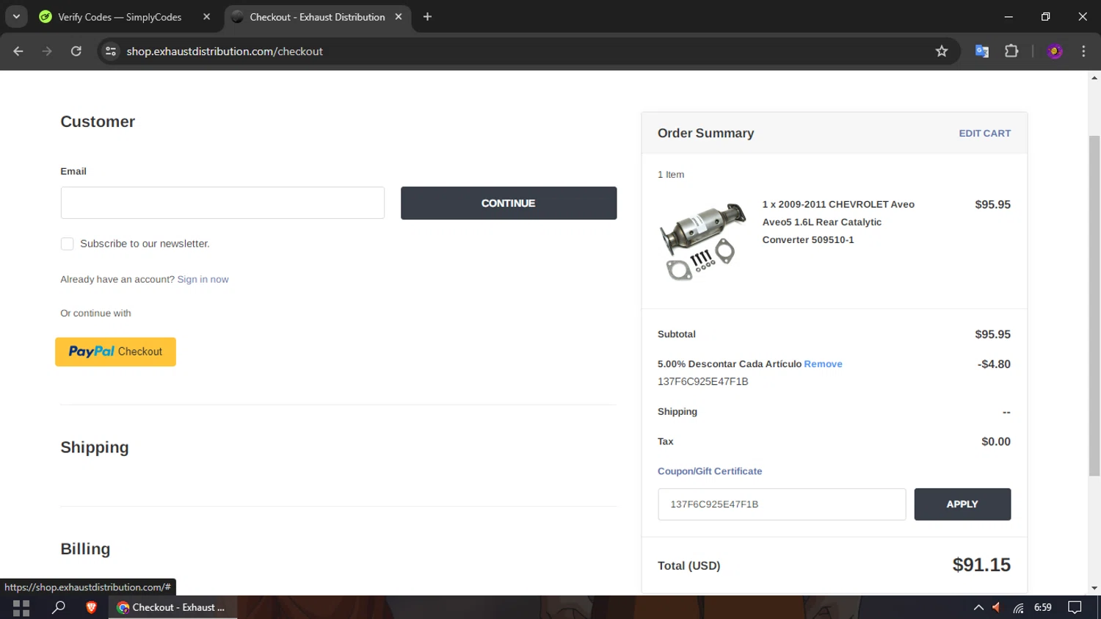Open Chrome three-dot menu
The width and height of the screenshot is (1101, 619).
pyautogui.click(x=1083, y=51)
